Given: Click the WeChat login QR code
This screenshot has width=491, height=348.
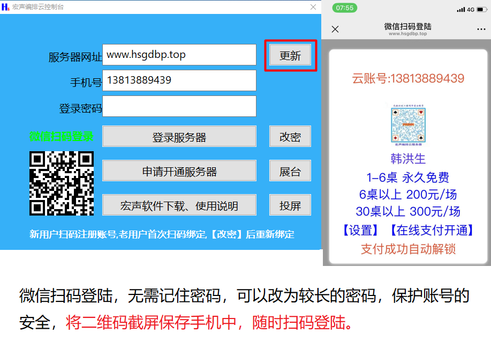Looking at the screenshot, I should click(62, 183).
